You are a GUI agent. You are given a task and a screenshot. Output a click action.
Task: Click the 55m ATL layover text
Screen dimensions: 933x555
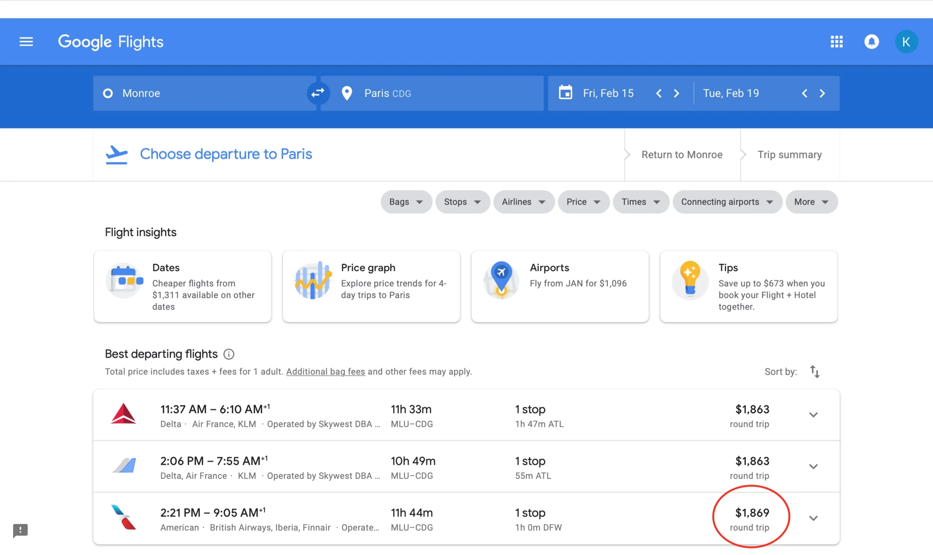click(533, 475)
